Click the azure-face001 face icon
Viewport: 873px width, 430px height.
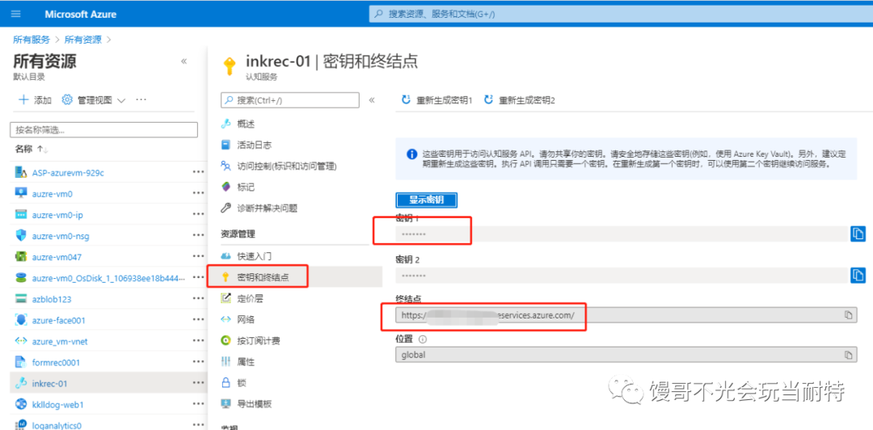tap(21, 320)
